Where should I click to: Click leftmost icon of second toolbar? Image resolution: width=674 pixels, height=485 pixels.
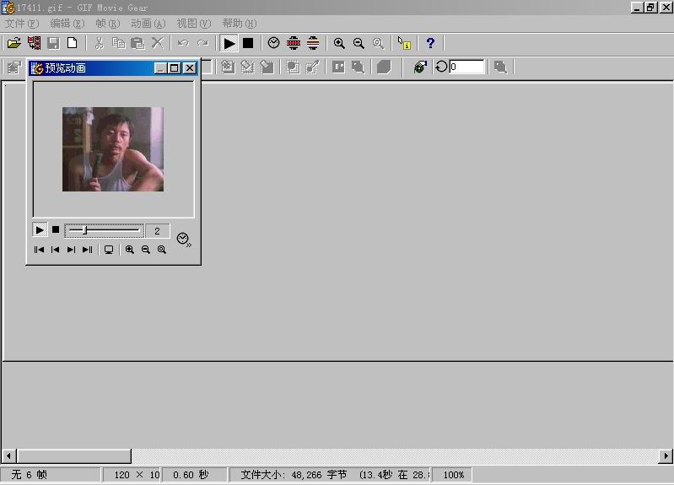coord(14,67)
